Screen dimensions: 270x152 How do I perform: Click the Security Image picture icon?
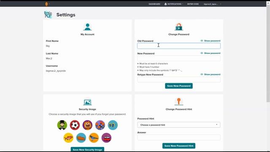[x=87, y=102]
